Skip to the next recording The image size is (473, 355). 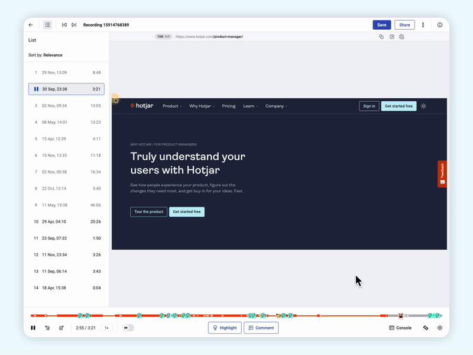pos(74,25)
